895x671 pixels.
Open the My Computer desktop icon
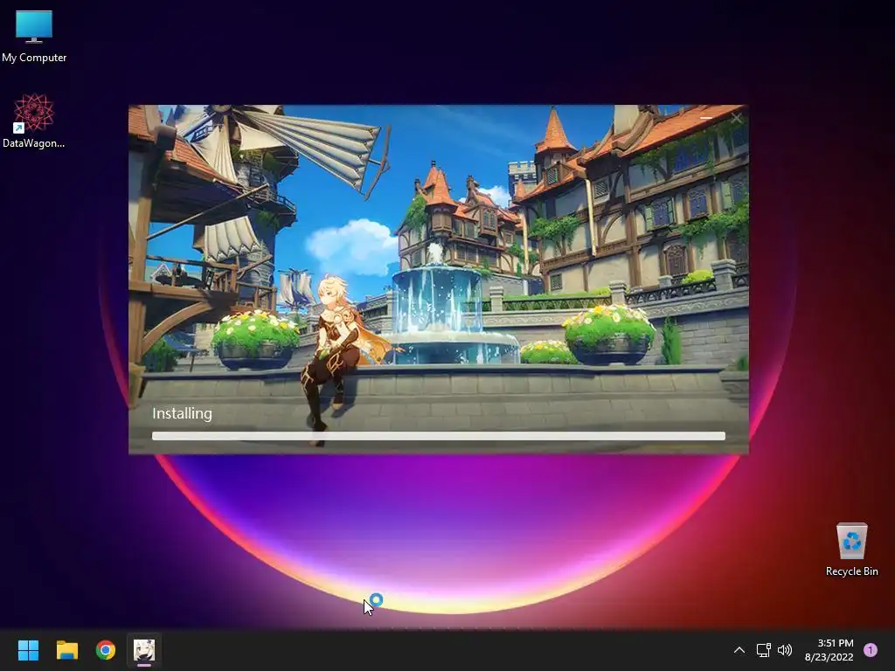(x=34, y=37)
